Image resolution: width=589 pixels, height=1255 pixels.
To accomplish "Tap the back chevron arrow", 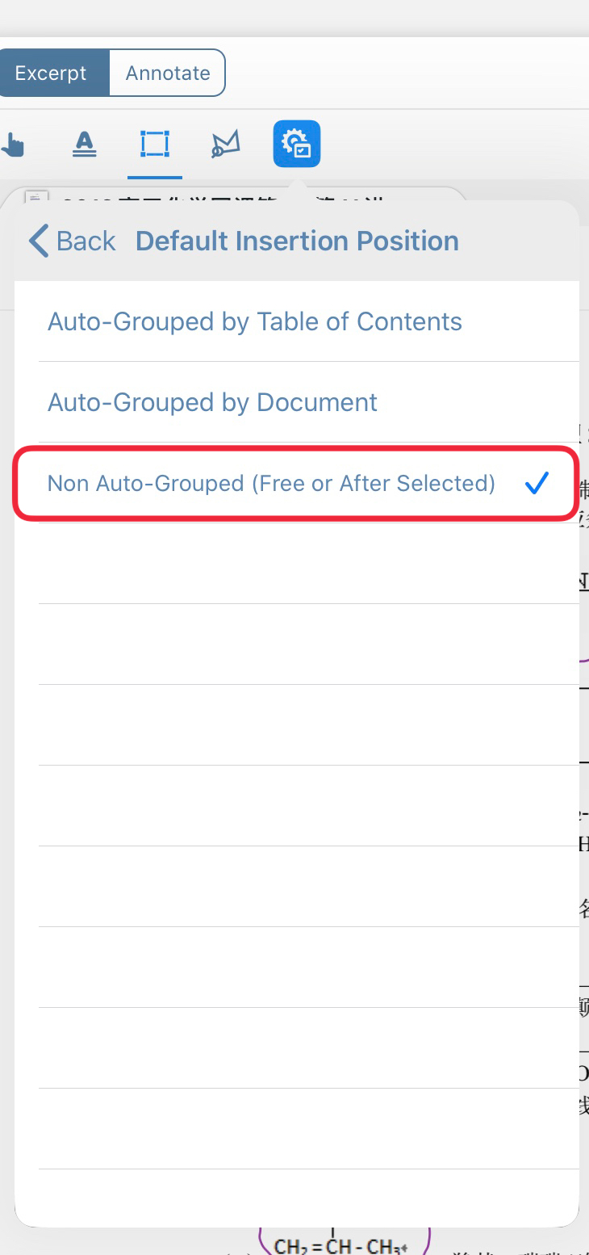I will pyautogui.click(x=38, y=241).
